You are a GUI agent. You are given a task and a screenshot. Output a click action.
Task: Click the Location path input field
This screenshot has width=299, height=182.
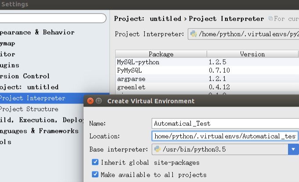click(x=225, y=136)
